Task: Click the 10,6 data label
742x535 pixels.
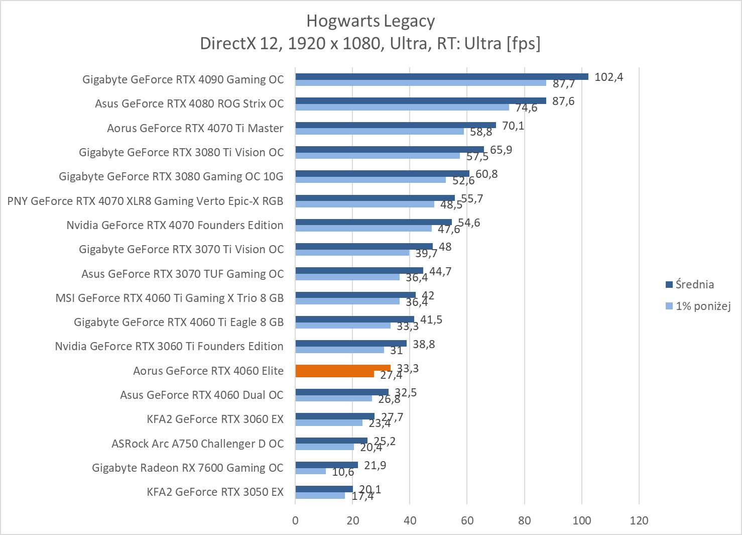Action: click(x=343, y=472)
